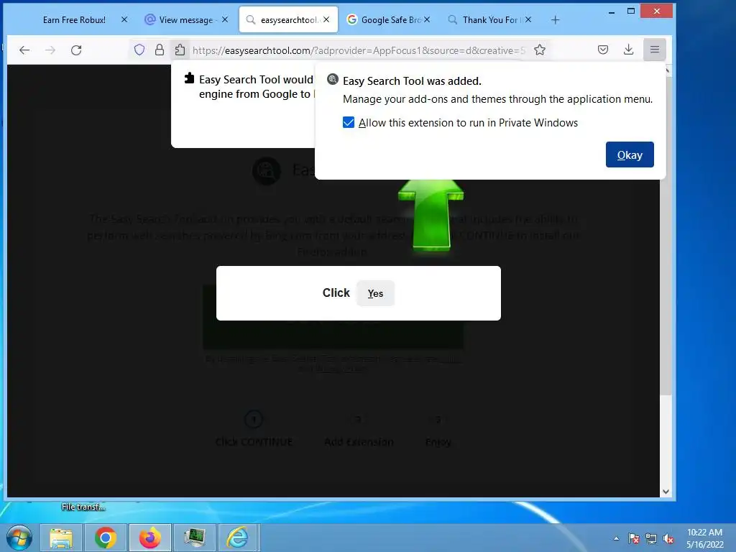Open the clock showing 10:22 AM
Screen dimensions: 736x552
click(x=704, y=538)
